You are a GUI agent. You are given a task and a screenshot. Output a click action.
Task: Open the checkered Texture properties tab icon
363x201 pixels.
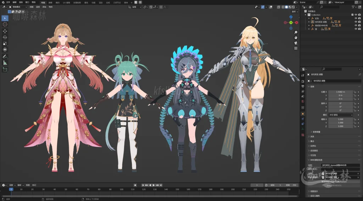click(303, 135)
